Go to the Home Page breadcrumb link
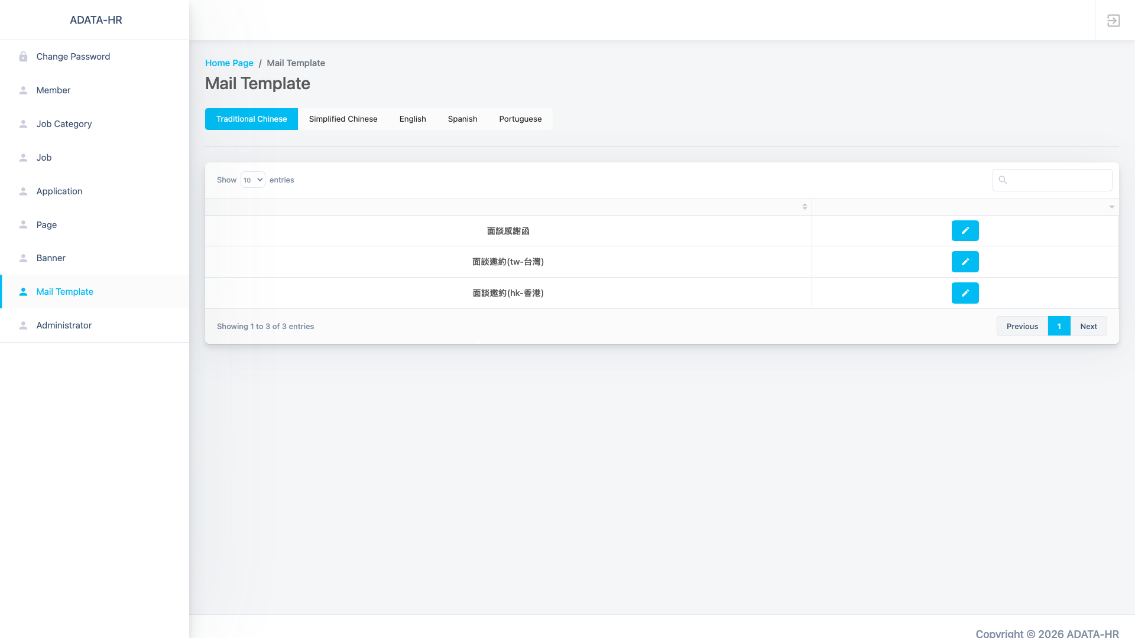The width and height of the screenshot is (1135, 638). (229, 63)
